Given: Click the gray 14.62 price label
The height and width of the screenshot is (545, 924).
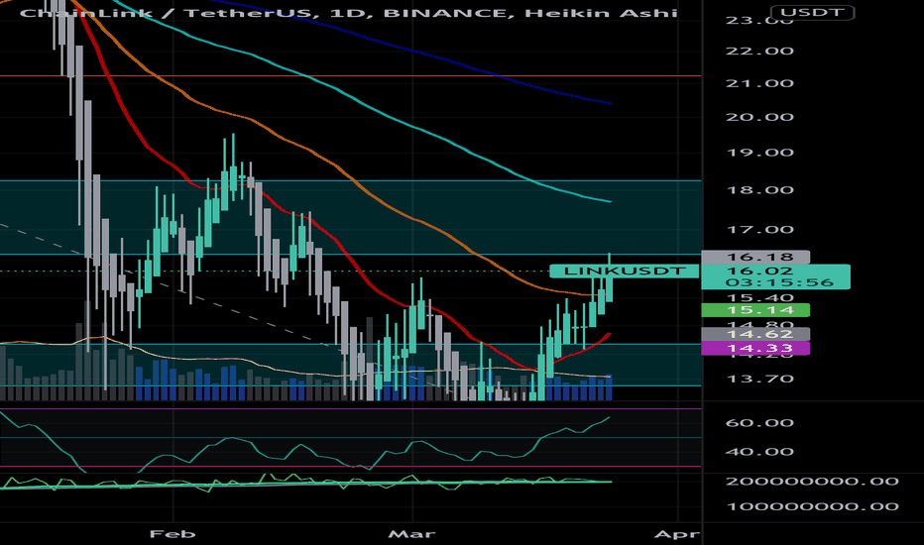Looking at the screenshot, I should [756, 334].
